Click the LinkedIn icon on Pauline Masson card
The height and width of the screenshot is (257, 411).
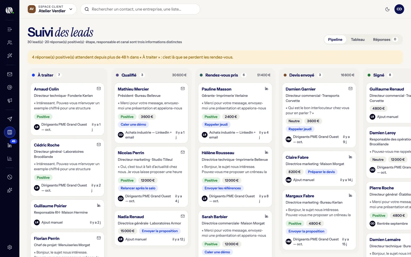point(266,89)
